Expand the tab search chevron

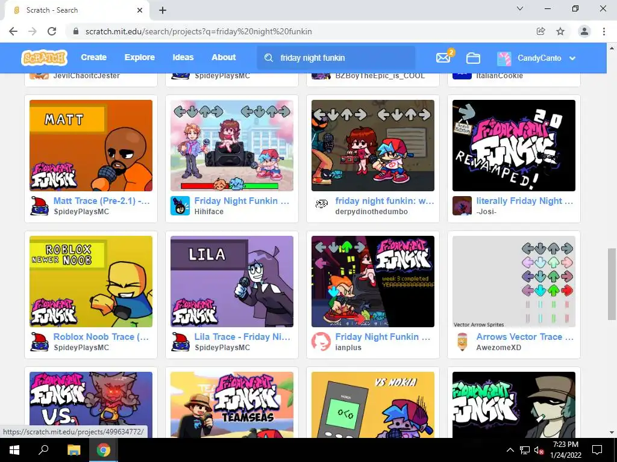pyautogui.click(x=520, y=8)
